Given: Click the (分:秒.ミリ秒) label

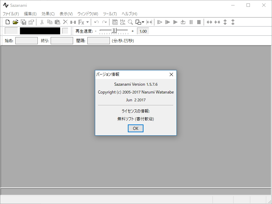Looking at the screenshot, I should click(123, 40).
